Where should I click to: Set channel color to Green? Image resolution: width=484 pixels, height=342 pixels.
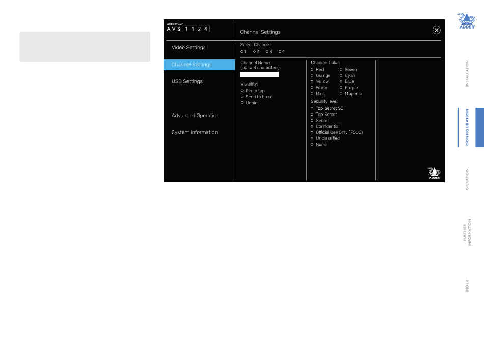341,70
